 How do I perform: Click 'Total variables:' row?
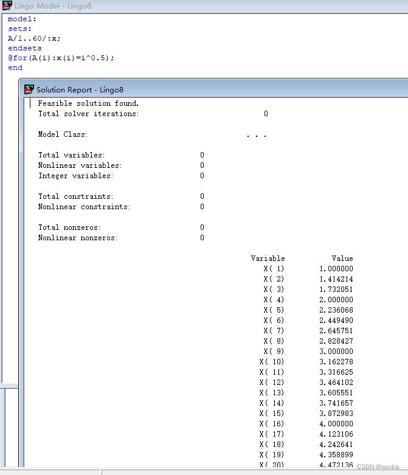tap(121, 155)
